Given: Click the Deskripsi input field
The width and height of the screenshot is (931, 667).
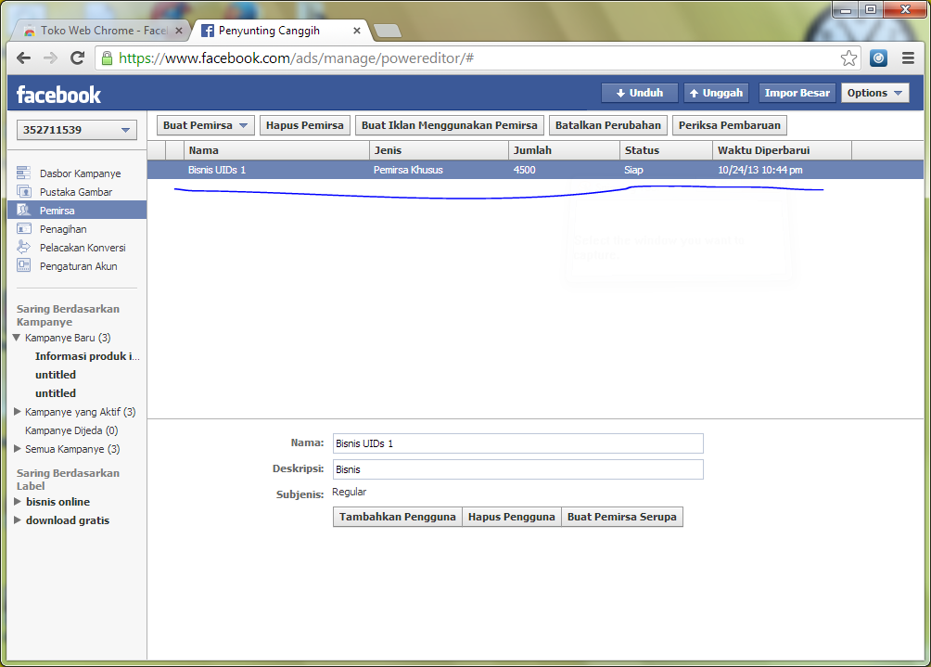Looking at the screenshot, I should [x=517, y=469].
